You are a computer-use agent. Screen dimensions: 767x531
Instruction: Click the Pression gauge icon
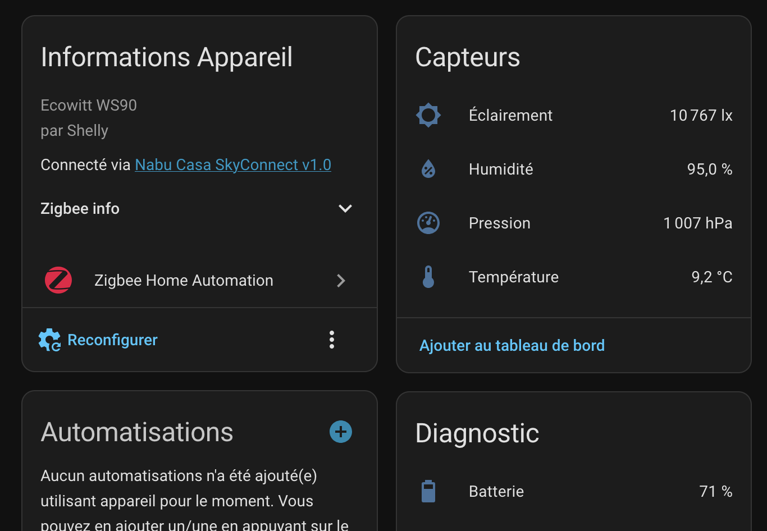pos(428,223)
